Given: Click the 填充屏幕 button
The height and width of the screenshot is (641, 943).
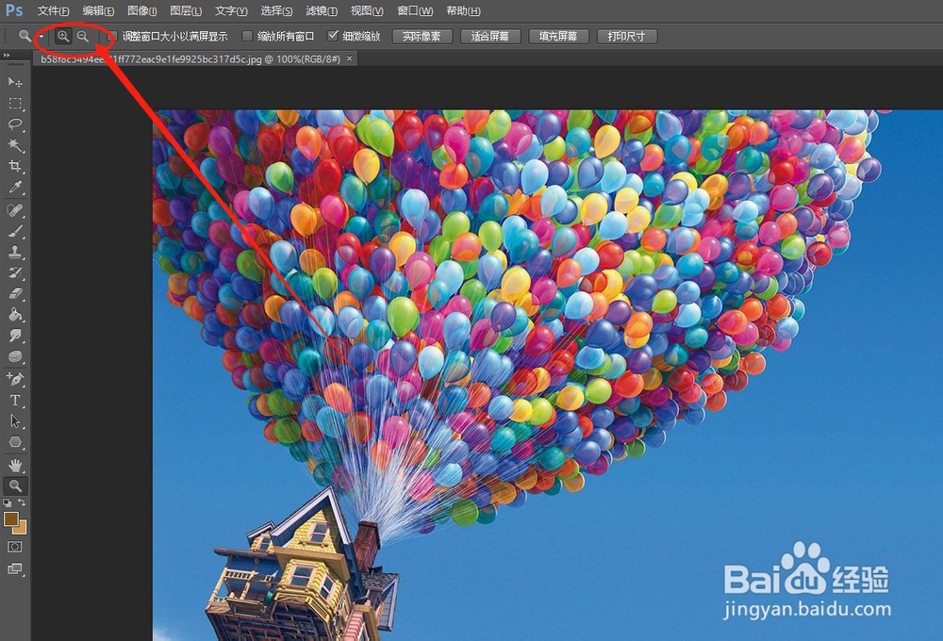Looking at the screenshot, I should 558,36.
